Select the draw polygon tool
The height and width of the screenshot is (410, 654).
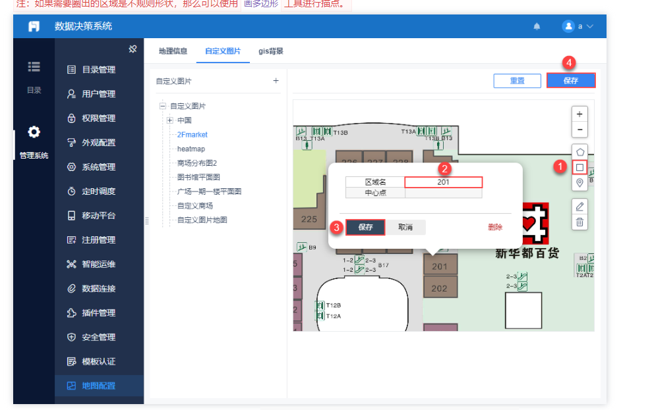(x=580, y=152)
